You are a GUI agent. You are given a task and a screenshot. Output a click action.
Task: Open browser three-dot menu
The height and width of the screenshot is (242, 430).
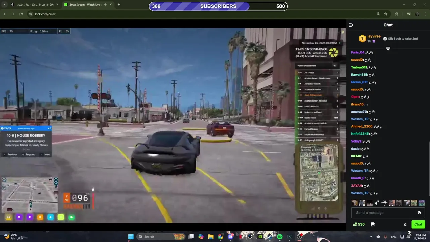[x=425, y=14]
